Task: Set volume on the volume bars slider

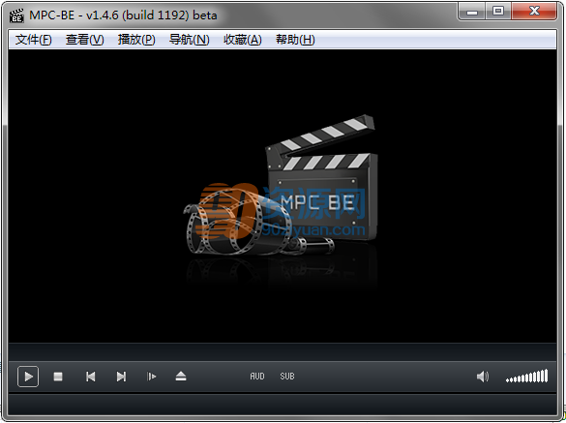Action: point(526,376)
